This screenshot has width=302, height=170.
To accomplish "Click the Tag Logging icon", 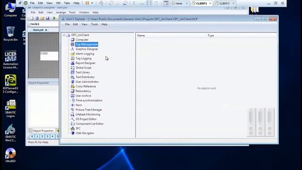I will 73,59.
